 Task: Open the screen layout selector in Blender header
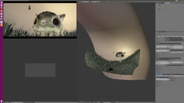point(84,2)
